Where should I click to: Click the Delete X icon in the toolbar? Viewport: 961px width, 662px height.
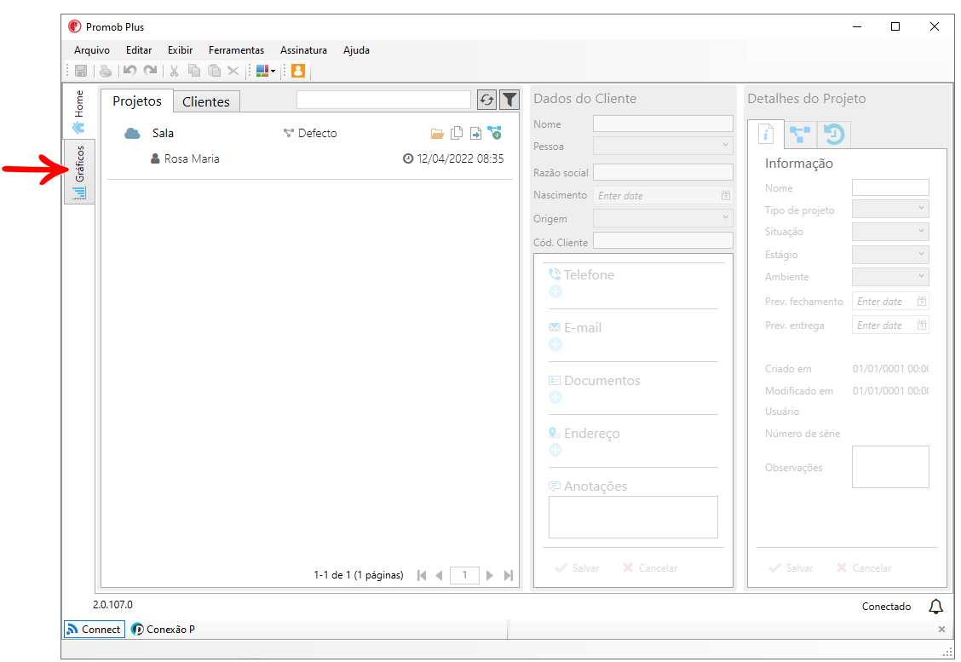[233, 71]
